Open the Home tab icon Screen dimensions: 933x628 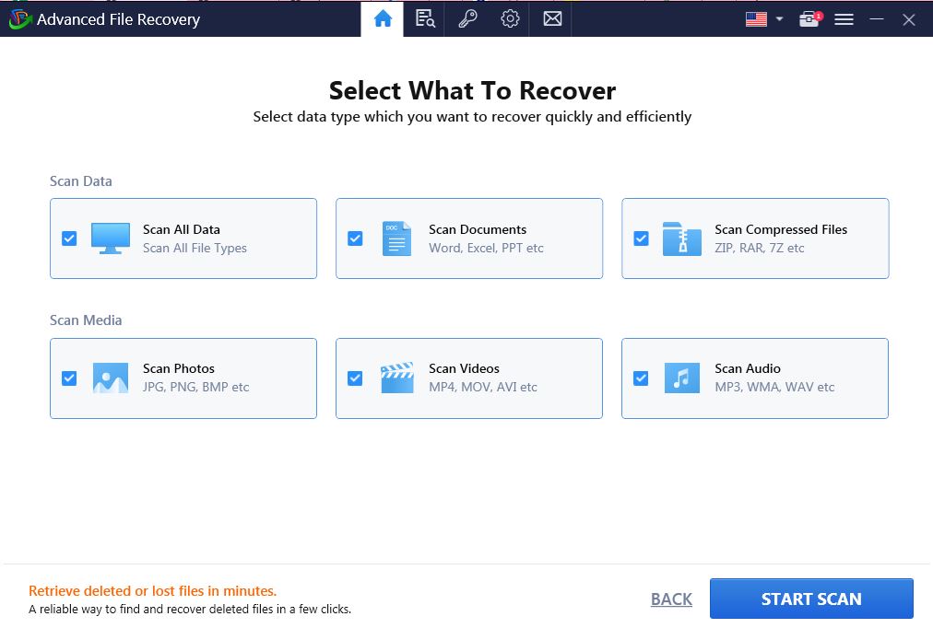[x=383, y=18]
